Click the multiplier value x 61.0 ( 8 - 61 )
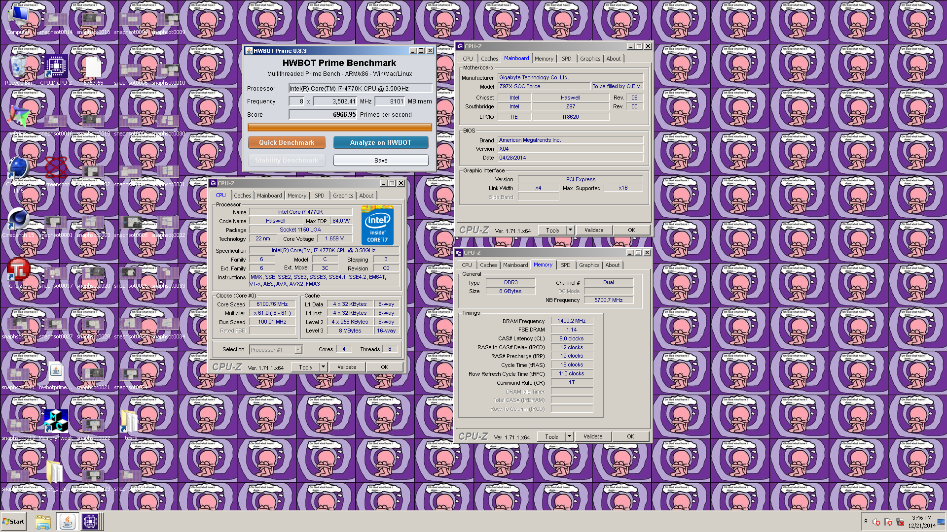Screen dimensions: 947x532 [272, 313]
